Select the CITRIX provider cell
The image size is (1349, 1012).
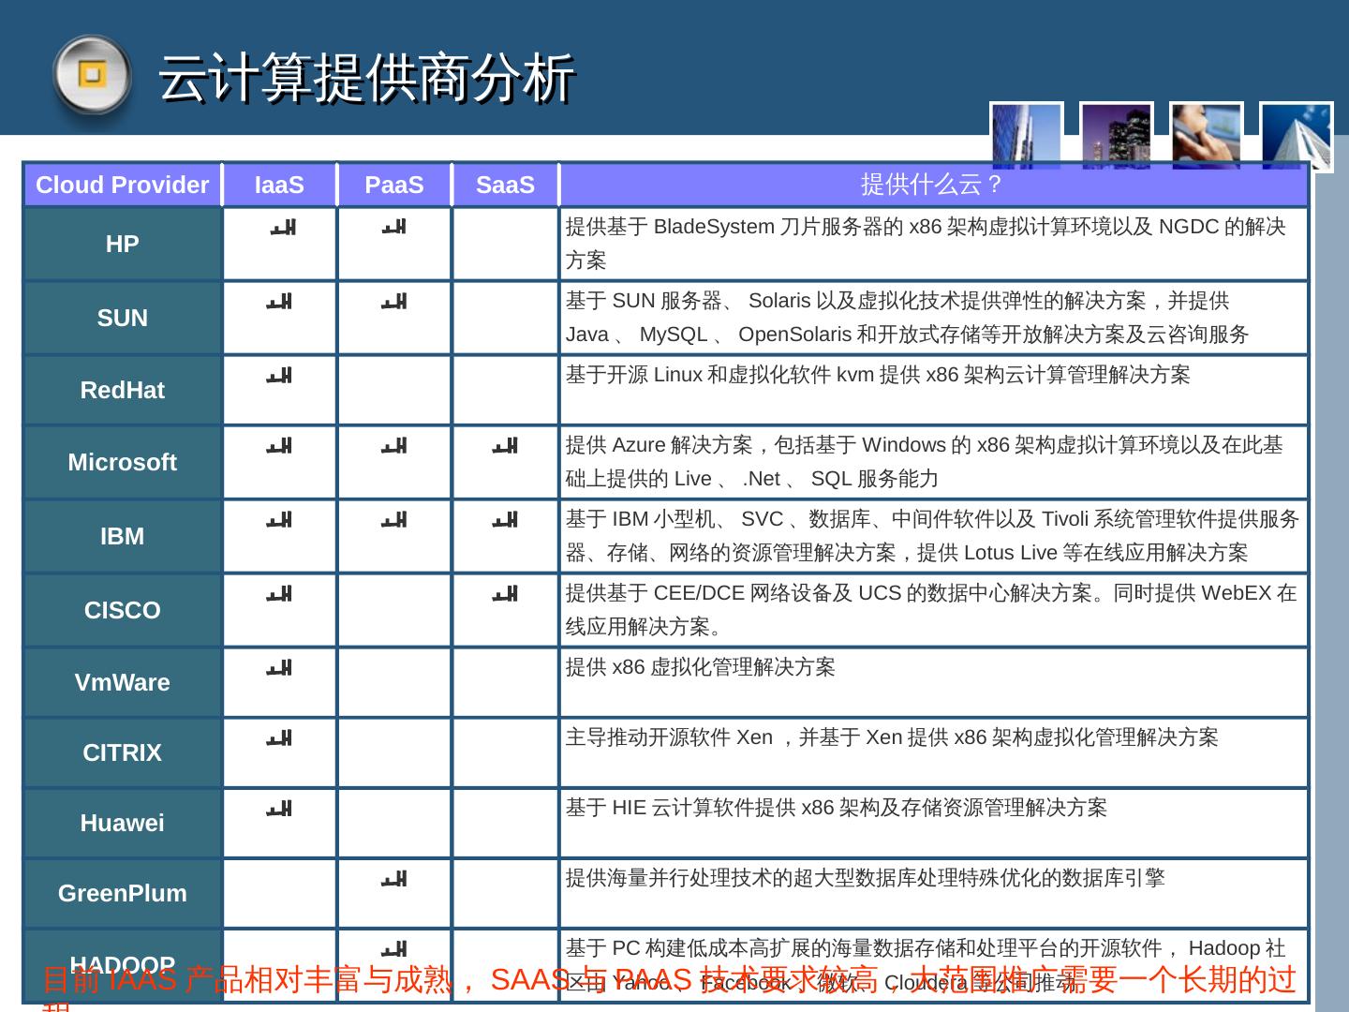pyautogui.click(x=122, y=752)
